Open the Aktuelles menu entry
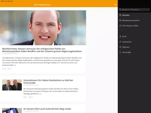151x113 pixels. [126, 15]
